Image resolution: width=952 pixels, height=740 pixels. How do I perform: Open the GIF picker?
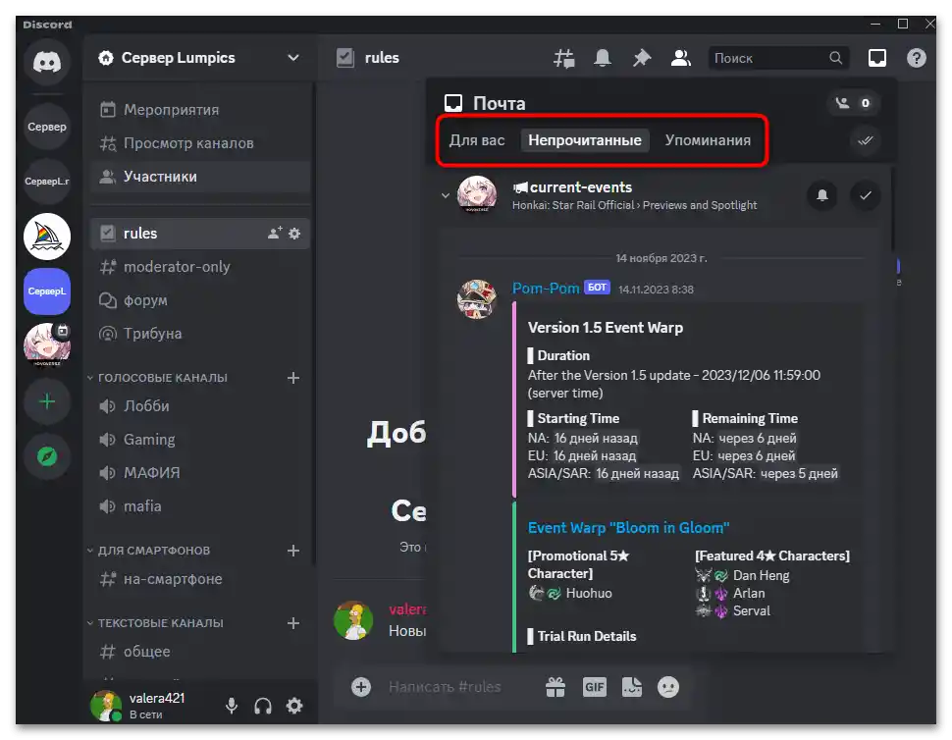[594, 687]
